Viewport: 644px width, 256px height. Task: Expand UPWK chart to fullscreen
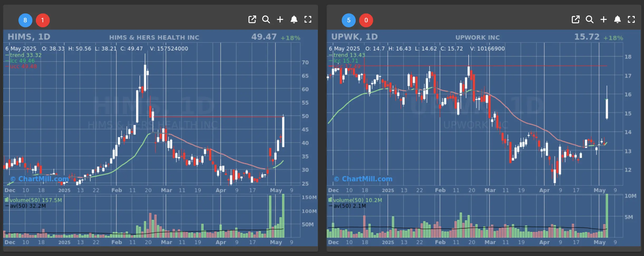point(632,19)
